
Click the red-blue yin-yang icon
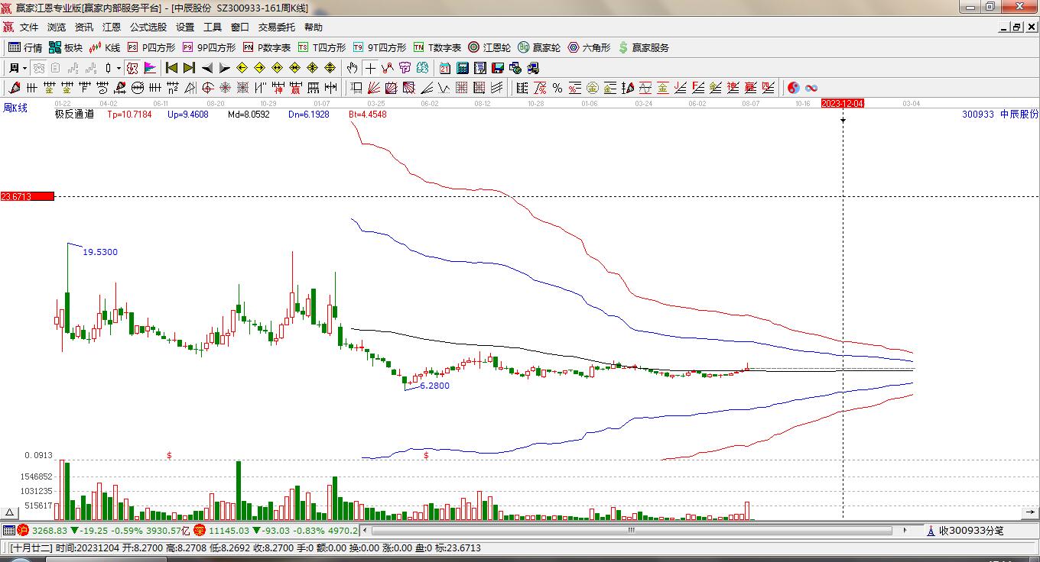coord(794,88)
